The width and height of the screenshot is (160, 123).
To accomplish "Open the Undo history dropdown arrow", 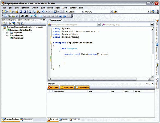I will (x=46, y=12).
